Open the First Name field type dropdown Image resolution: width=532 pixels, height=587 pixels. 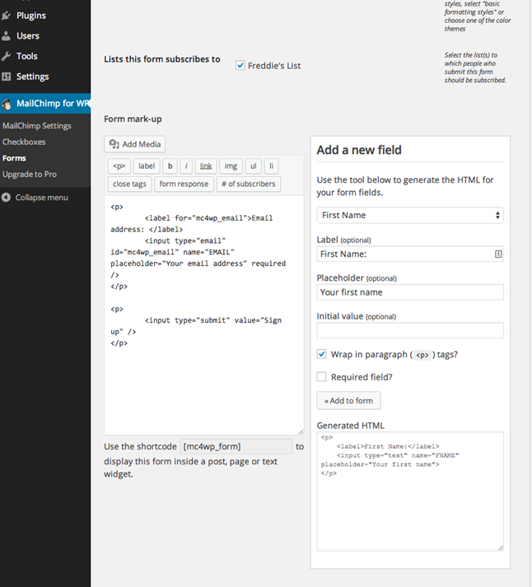410,215
